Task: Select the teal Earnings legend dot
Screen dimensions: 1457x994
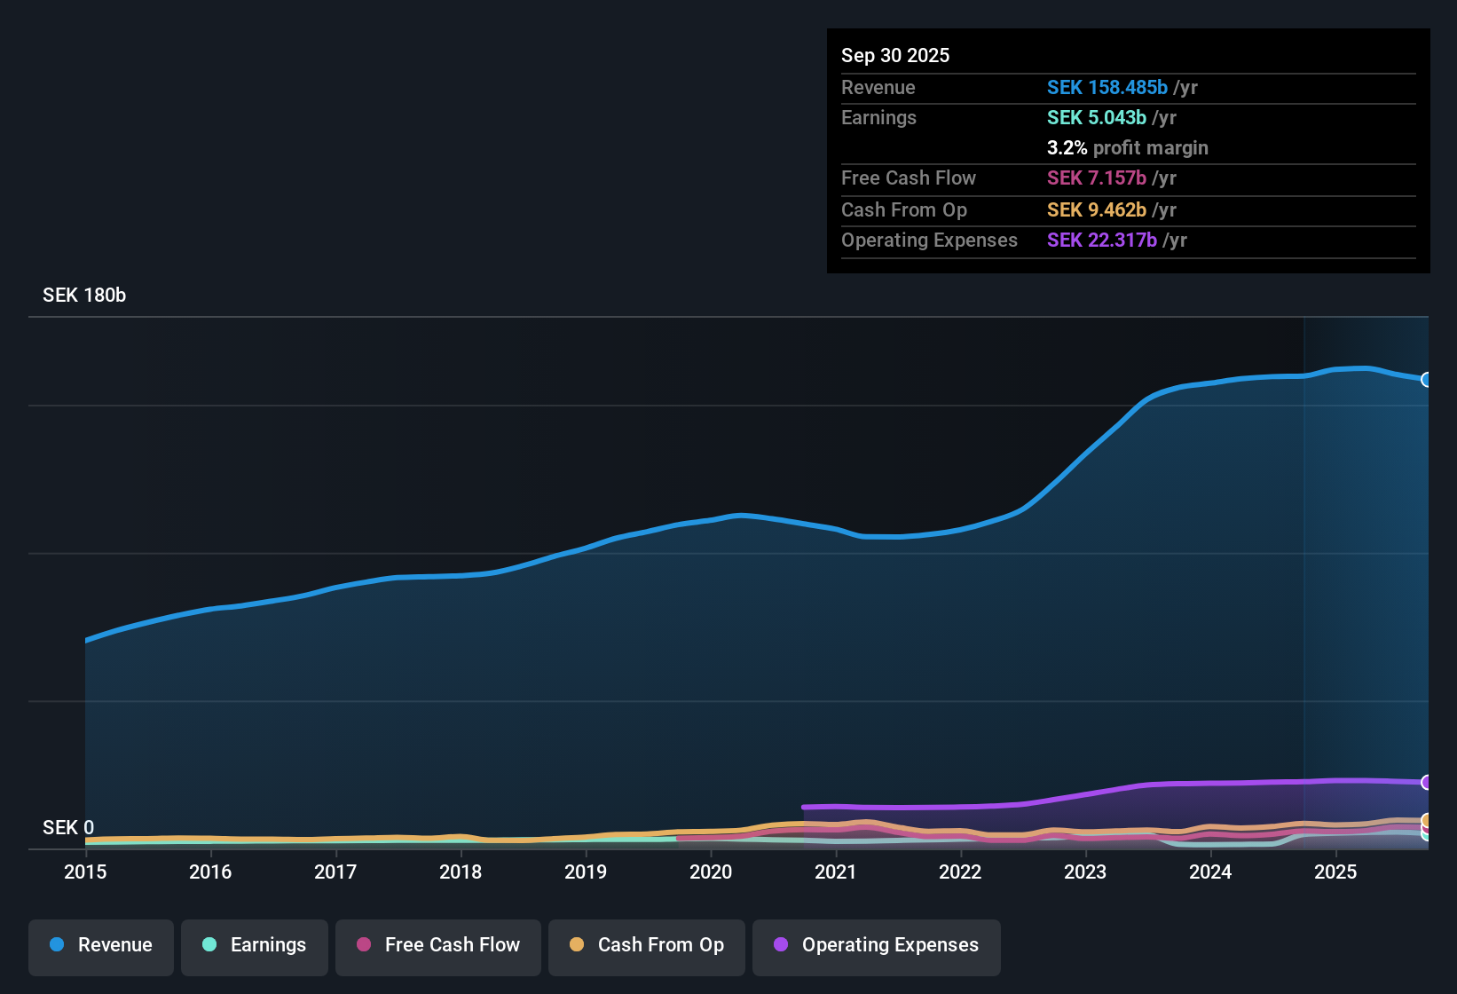Action: 209,945
